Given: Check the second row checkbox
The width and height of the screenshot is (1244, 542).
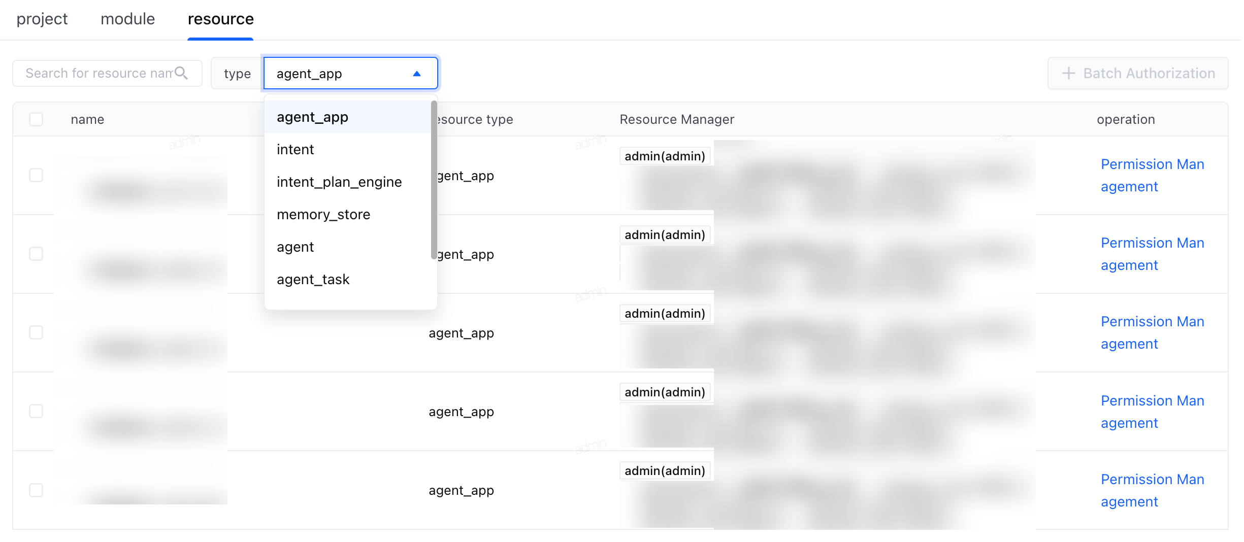Looking at the screenshot, I should click(36, 254).
